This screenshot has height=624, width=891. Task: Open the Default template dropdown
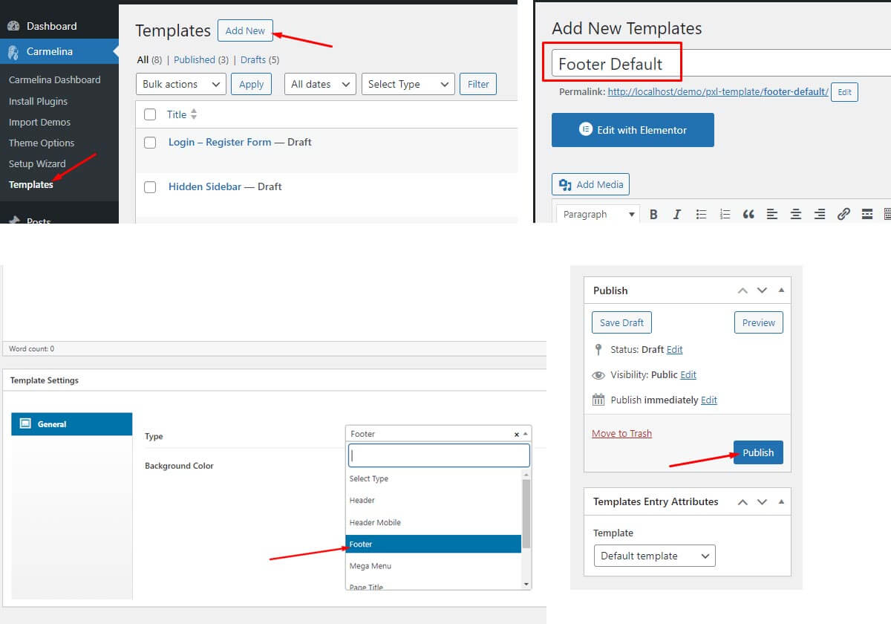pyautogui.click(x=653, y=556)
